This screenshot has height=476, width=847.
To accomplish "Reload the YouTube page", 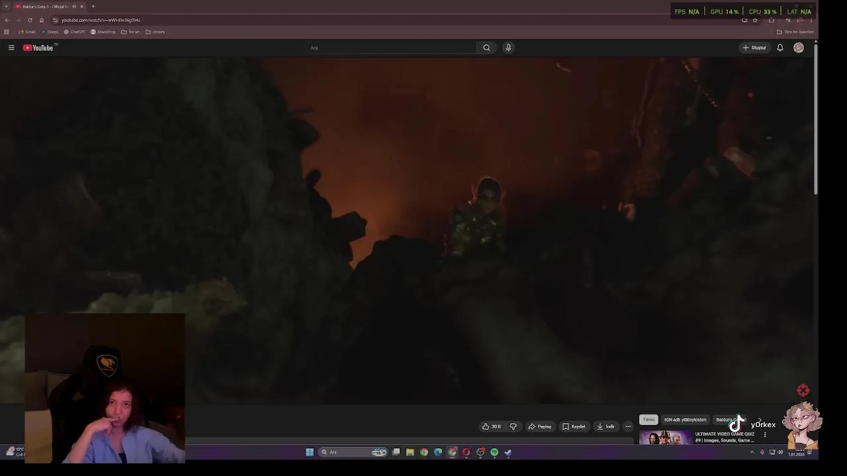I will pyautogui.click(x=30, y=20).
